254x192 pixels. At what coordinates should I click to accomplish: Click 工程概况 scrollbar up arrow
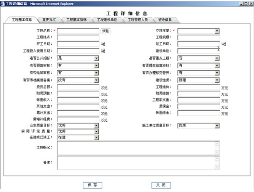(217, 144)
